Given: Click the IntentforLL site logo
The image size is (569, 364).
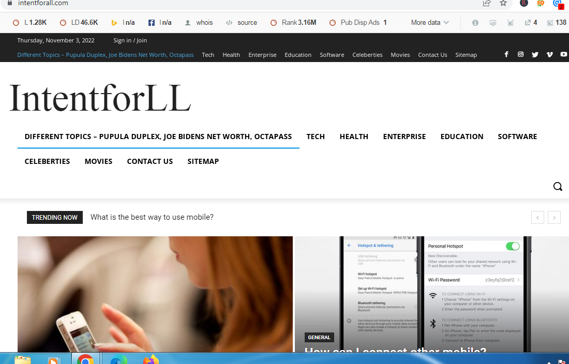Looking at the screenshot, I should 100,98.
